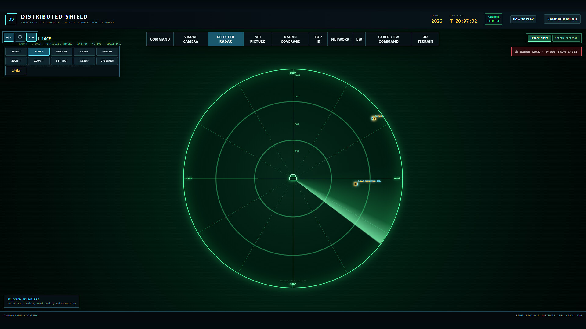
Task: Click the radar station icon at PPI center
Action: point(293,177)
